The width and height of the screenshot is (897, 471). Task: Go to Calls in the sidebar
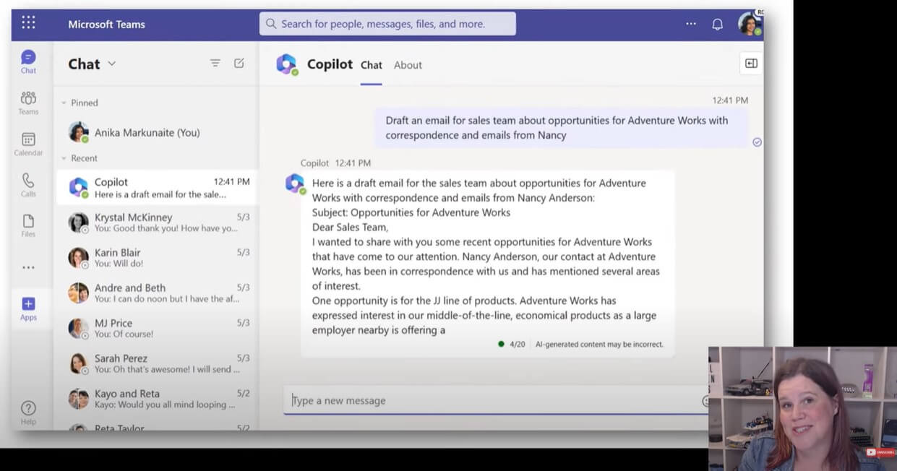(x=28, y=184)
